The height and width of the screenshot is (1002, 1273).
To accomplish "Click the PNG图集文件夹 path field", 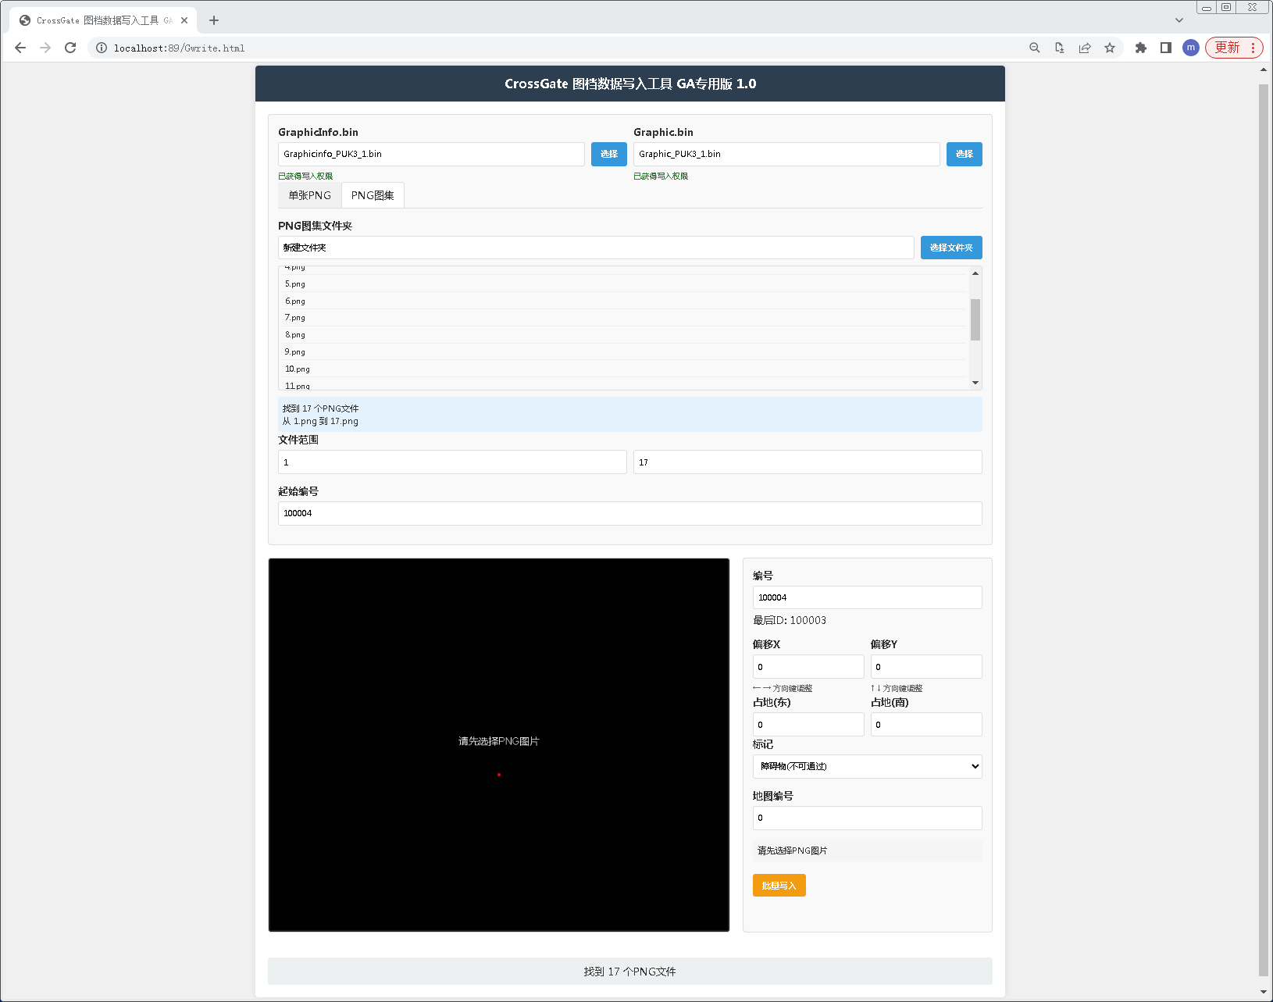I will [596, 248].
